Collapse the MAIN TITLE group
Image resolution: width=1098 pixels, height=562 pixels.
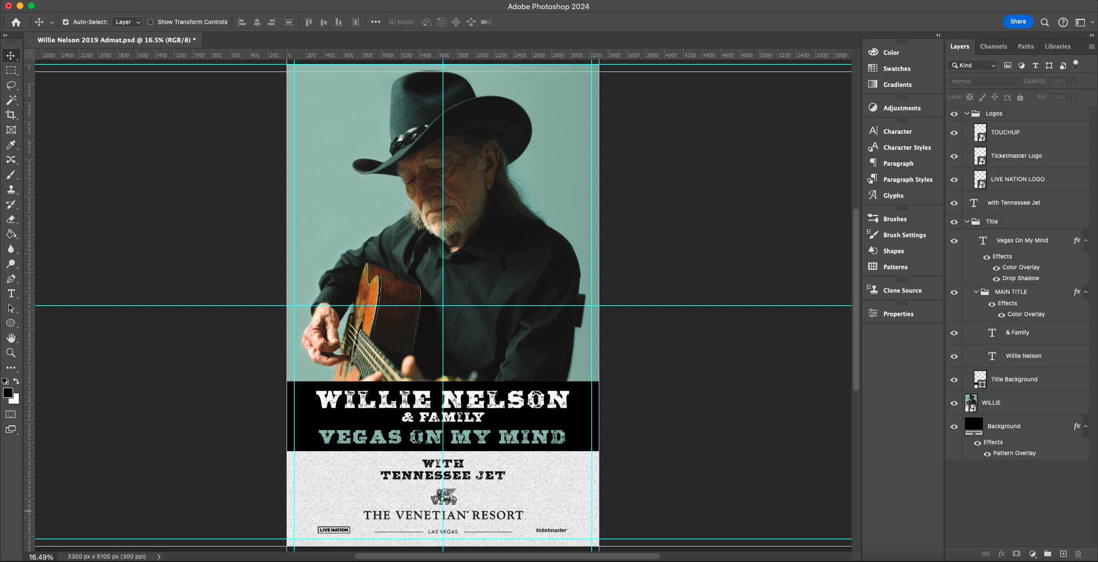976,292
